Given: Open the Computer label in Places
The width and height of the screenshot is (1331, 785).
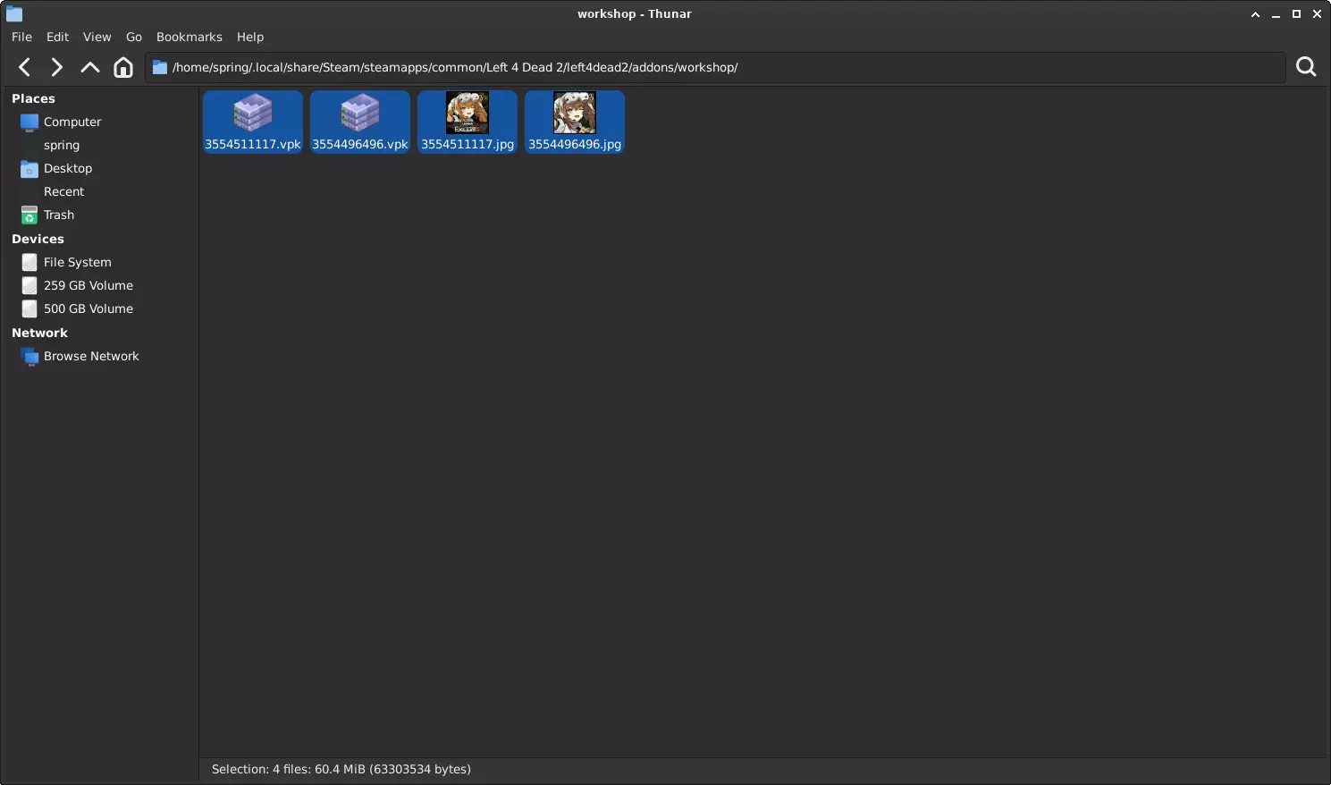Looking at the screenshot, I should tap(72, 122).
